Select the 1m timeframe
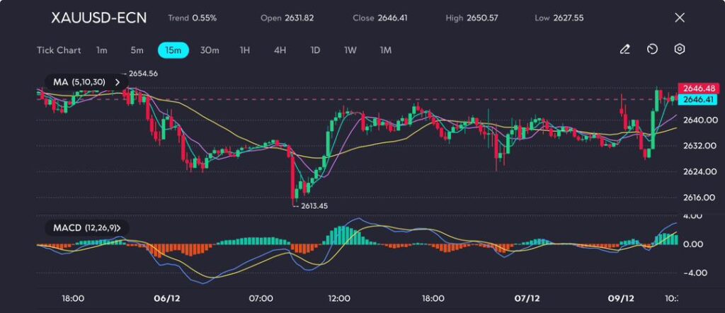The width and height of the screenshot is (725, 313). coord(102,50)
